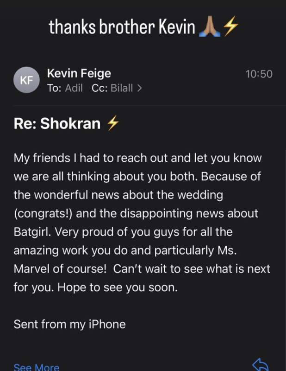Expand recipient details via chevron after Bilall
Viewport: 286px width, 371px height.
[x=140, y=88]
